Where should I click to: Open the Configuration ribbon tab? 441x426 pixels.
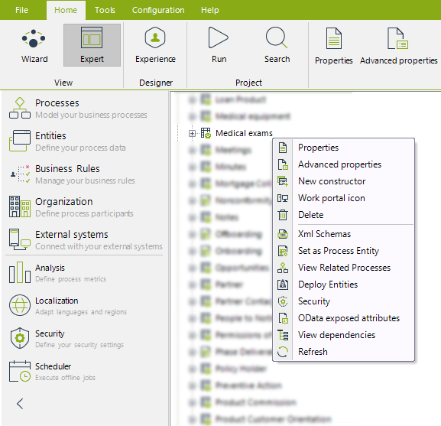coord(158,10)
